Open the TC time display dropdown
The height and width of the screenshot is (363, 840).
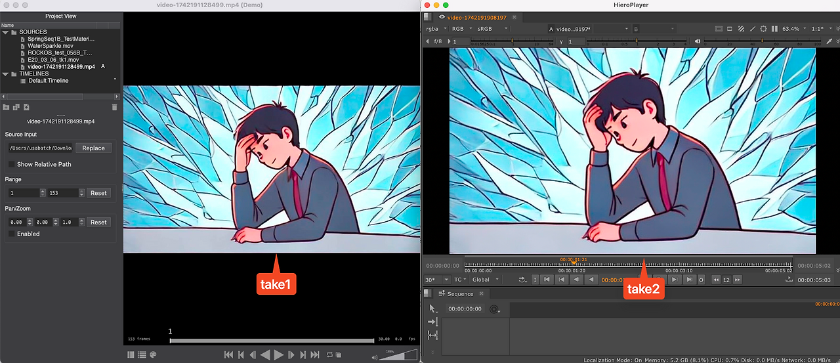pos(461,280)
